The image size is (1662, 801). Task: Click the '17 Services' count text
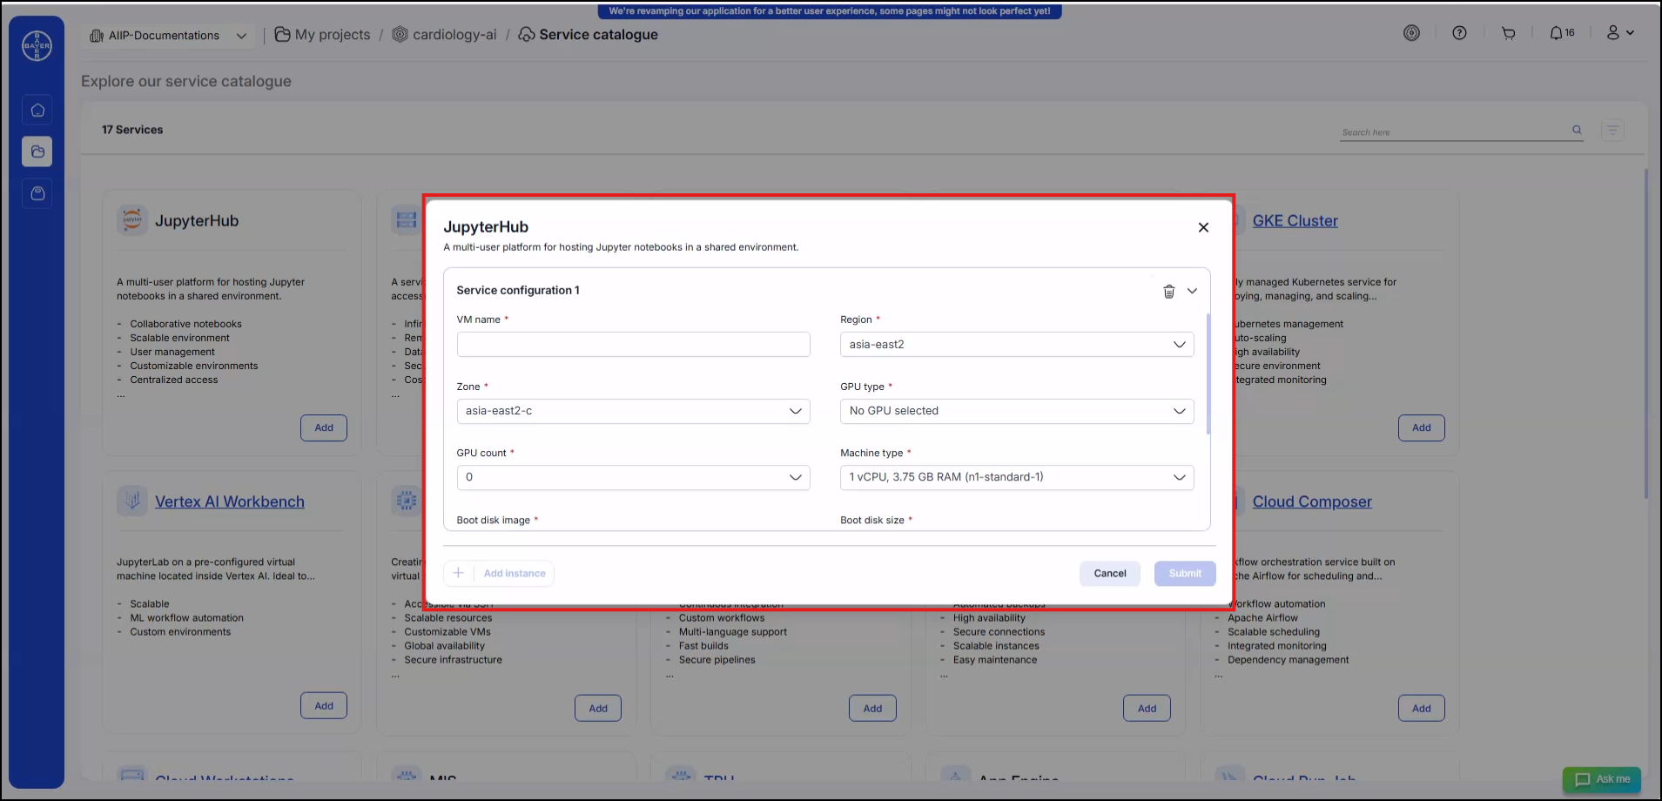click(132, 130)
